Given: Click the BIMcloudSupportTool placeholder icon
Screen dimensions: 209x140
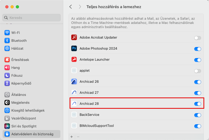Looking at the screenshot, I should [74, 126].
